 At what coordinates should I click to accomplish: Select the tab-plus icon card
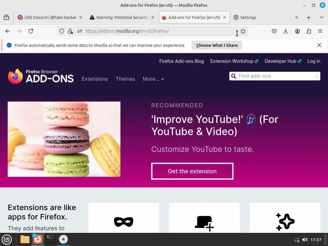coord(204,218)
